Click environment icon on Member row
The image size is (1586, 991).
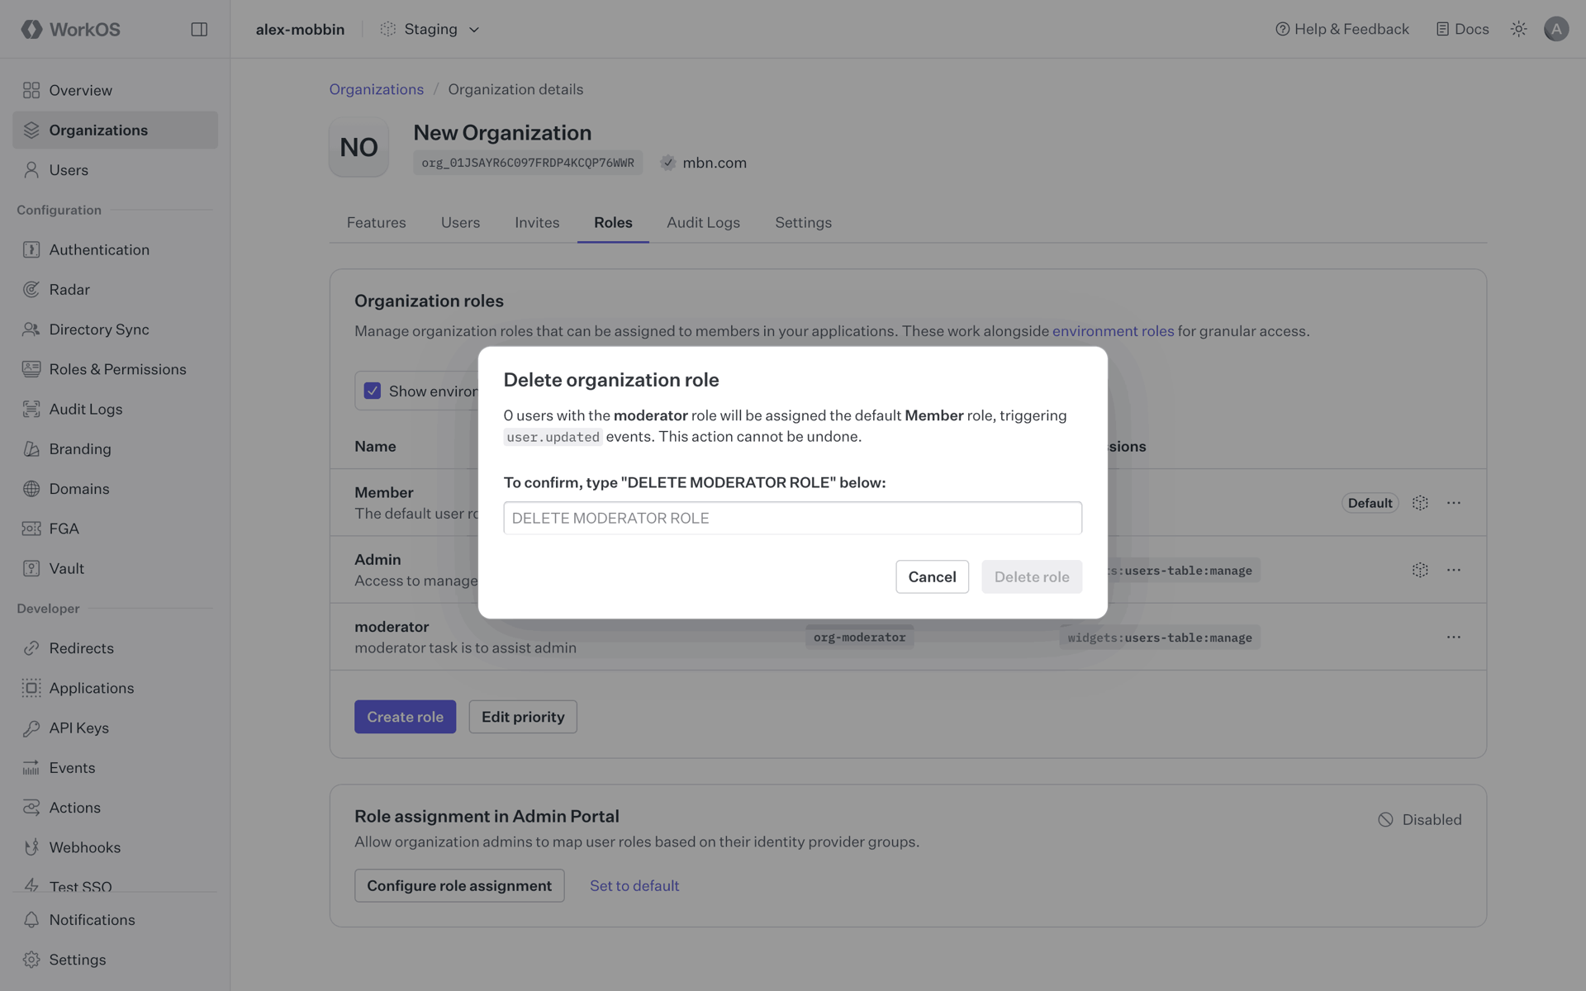click(1420, 503)
